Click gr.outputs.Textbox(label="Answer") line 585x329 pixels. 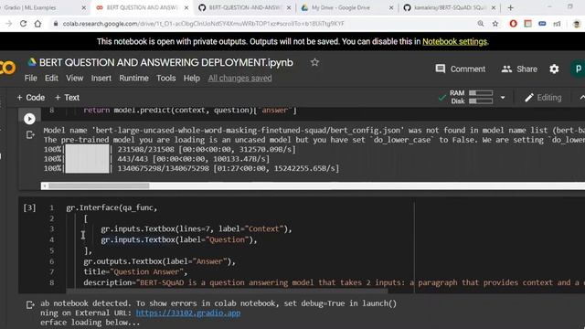point(160,261)
